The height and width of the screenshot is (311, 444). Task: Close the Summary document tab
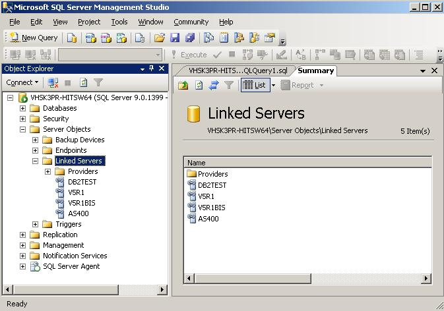[x=434, y=71]
